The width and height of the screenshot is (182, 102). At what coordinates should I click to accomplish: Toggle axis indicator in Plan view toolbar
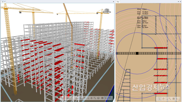click(177, 99)
